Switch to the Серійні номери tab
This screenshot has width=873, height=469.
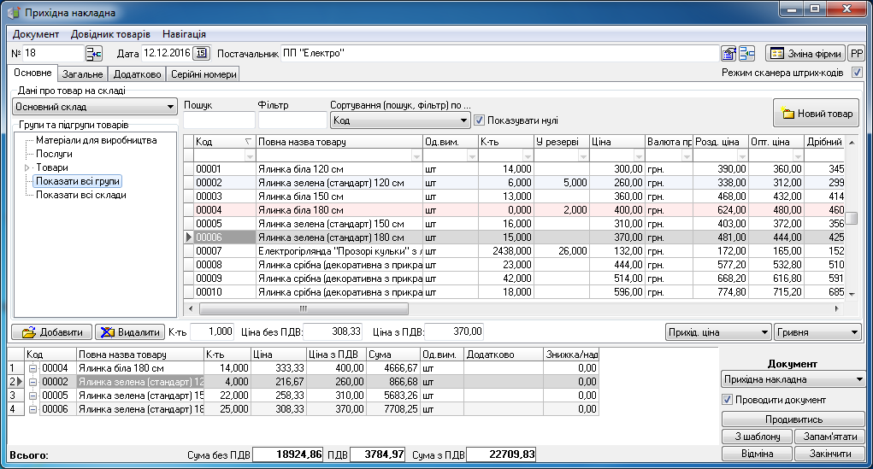[x=203, y=74]
